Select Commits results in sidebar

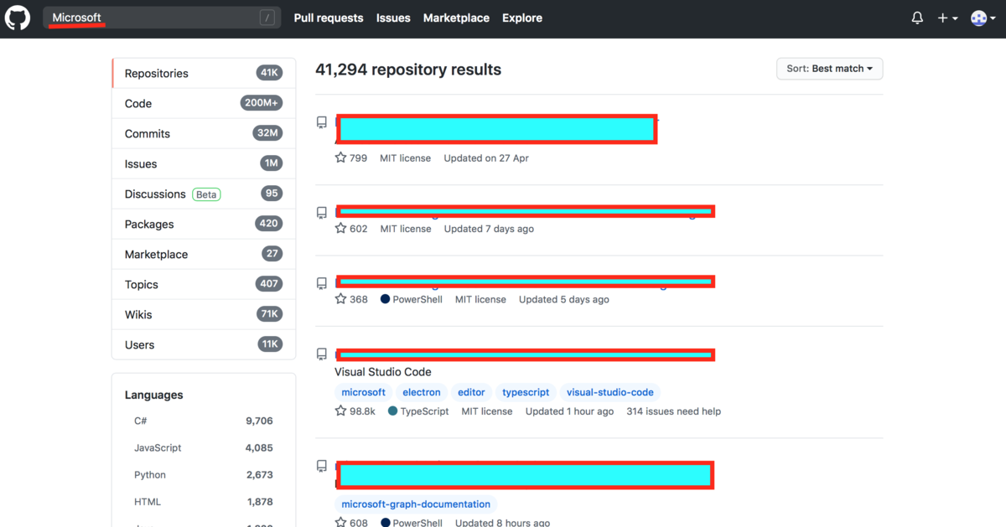click(204, 133)
